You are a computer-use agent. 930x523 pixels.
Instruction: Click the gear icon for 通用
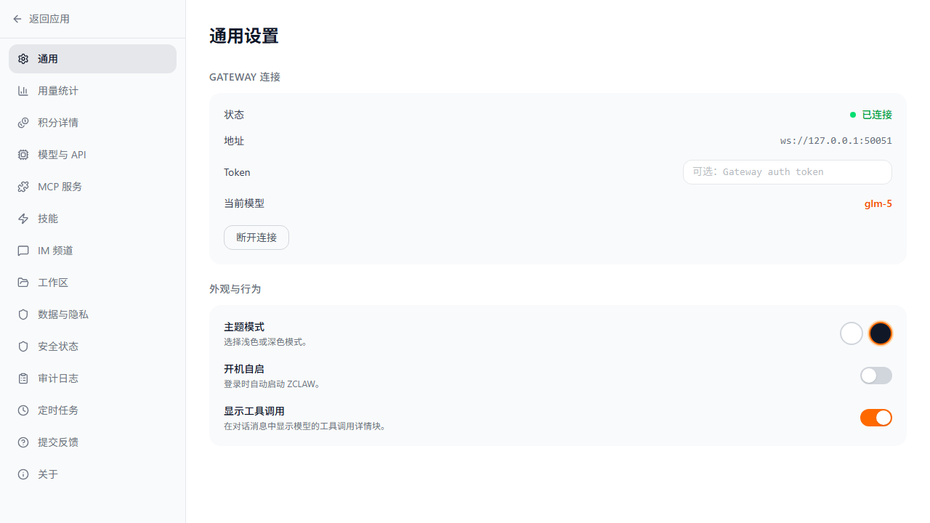[x=23, y=59]
